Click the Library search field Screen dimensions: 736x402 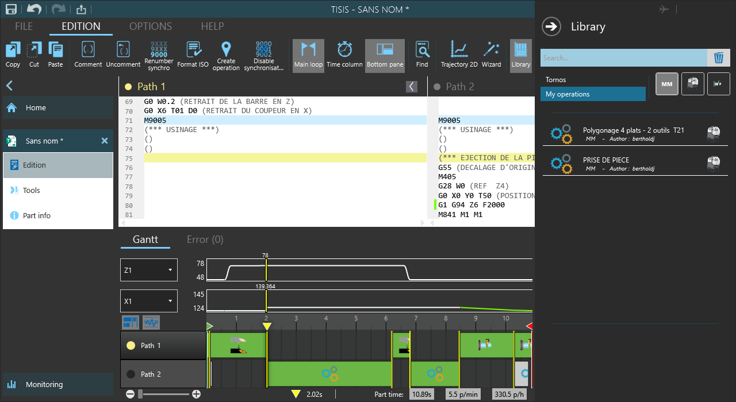[x=623, y=58]
